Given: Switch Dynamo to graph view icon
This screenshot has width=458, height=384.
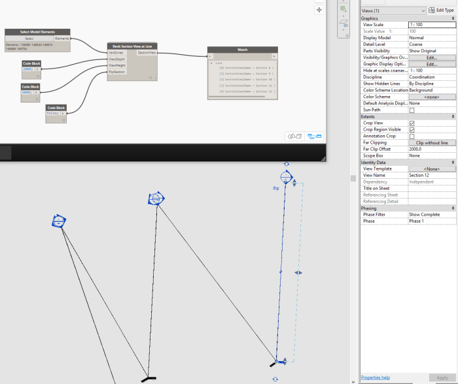Looking at the screenshot, I should coord(314,136).
